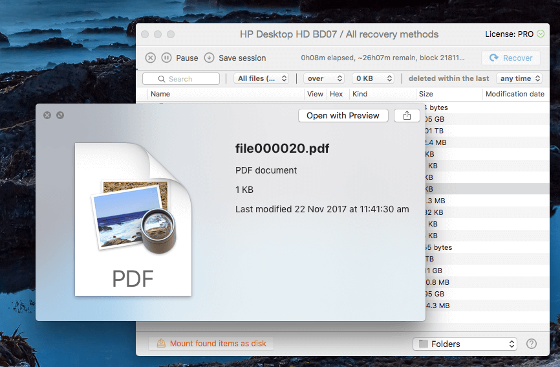Image resolution: width=560 pixels, height=367 pixels.
Task: Expand the preview panel to full screen
Action: click(60, 115)
